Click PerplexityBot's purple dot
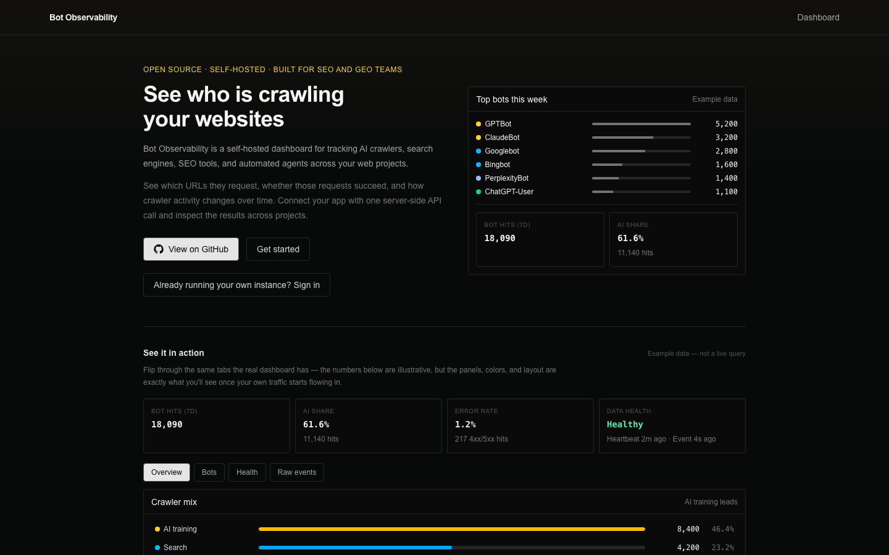Screen dimensions: 889x555 point(478,178)
